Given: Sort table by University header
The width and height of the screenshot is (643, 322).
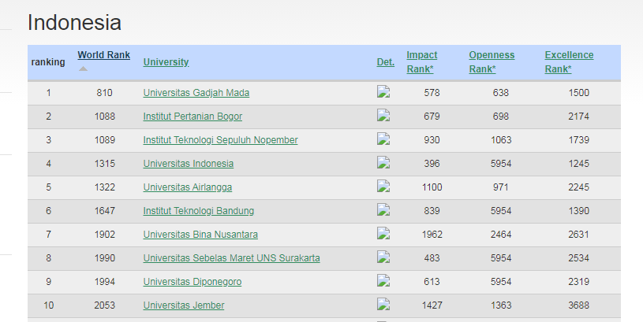Looking at the screenshot, I should 166,61.
